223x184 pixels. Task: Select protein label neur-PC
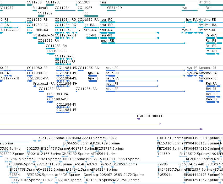pyautogui.click(x=112, y=68)
